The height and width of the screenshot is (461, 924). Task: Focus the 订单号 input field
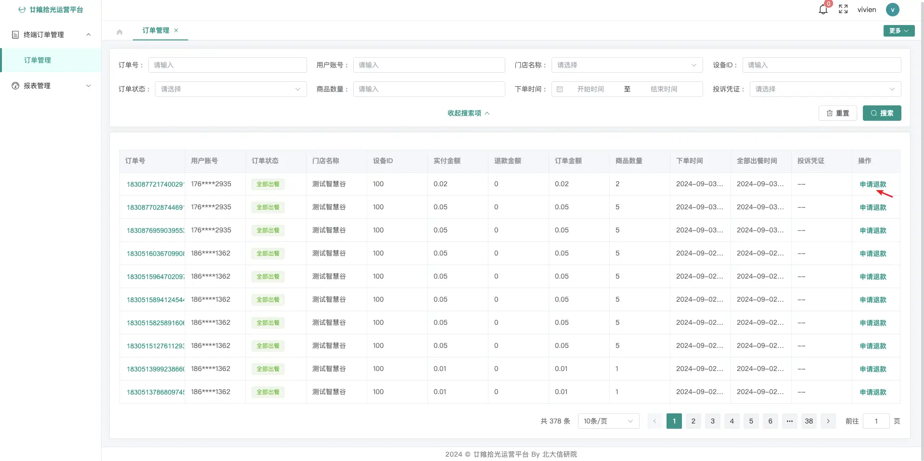[x=227, y=65]
